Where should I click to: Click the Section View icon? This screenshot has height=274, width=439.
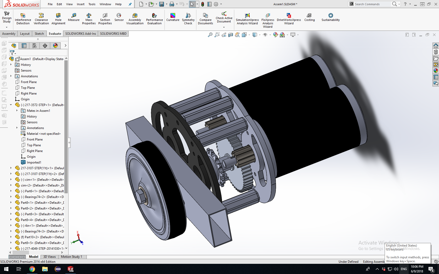(x=231, y=35)
